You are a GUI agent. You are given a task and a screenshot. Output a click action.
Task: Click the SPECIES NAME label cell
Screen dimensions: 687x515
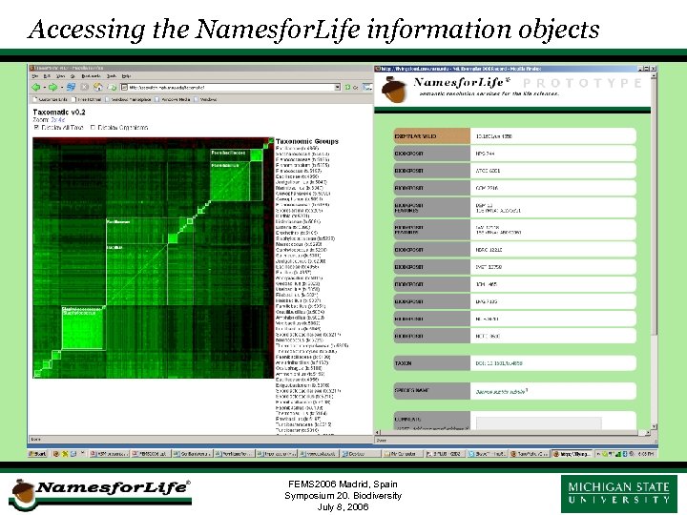click(x=432, y=390)
